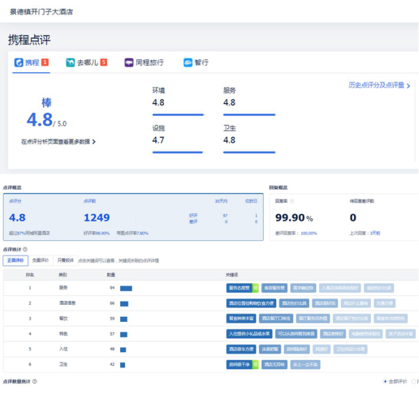
Task: Switch to the 只看投诉 tab
Action: pyautogui.click(x=65, y=261)
